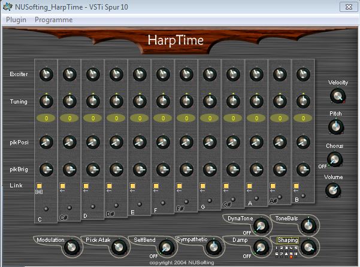360x267 pixels.
Task: Click the Pitch knob
Action: [x=336, y=127]
